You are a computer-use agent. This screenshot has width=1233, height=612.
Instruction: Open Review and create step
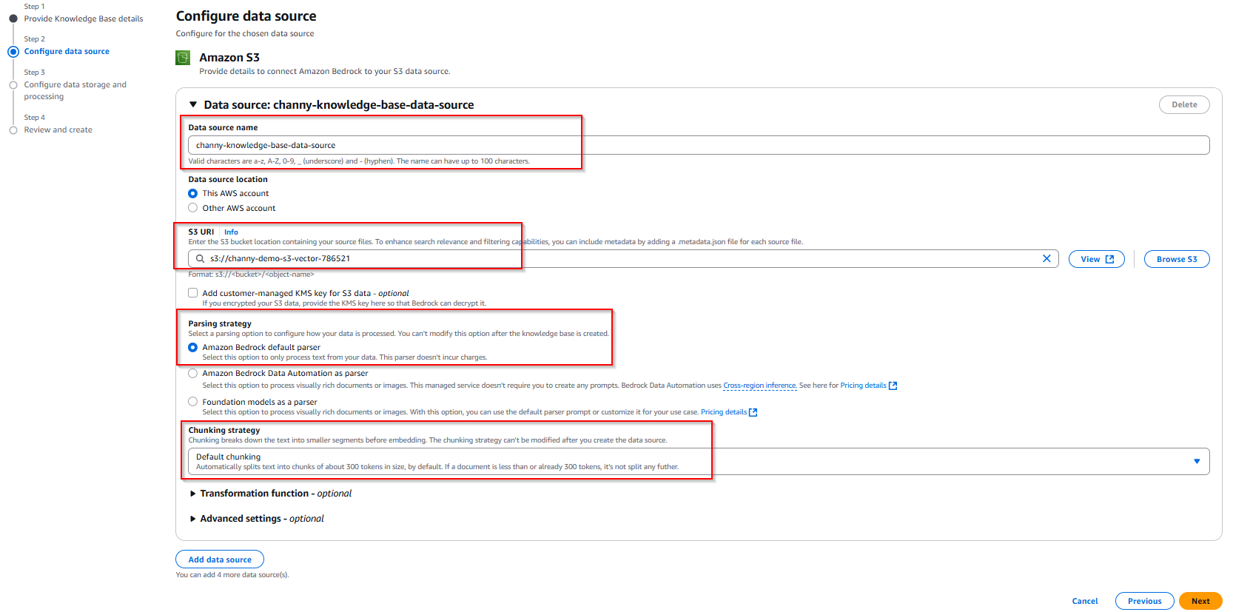[58, 130]
